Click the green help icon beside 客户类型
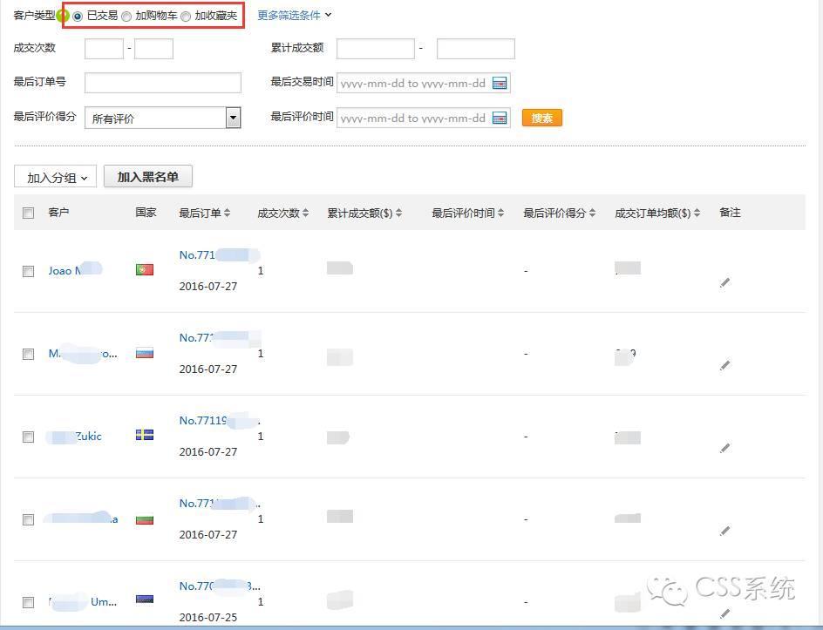 point(63,16)
